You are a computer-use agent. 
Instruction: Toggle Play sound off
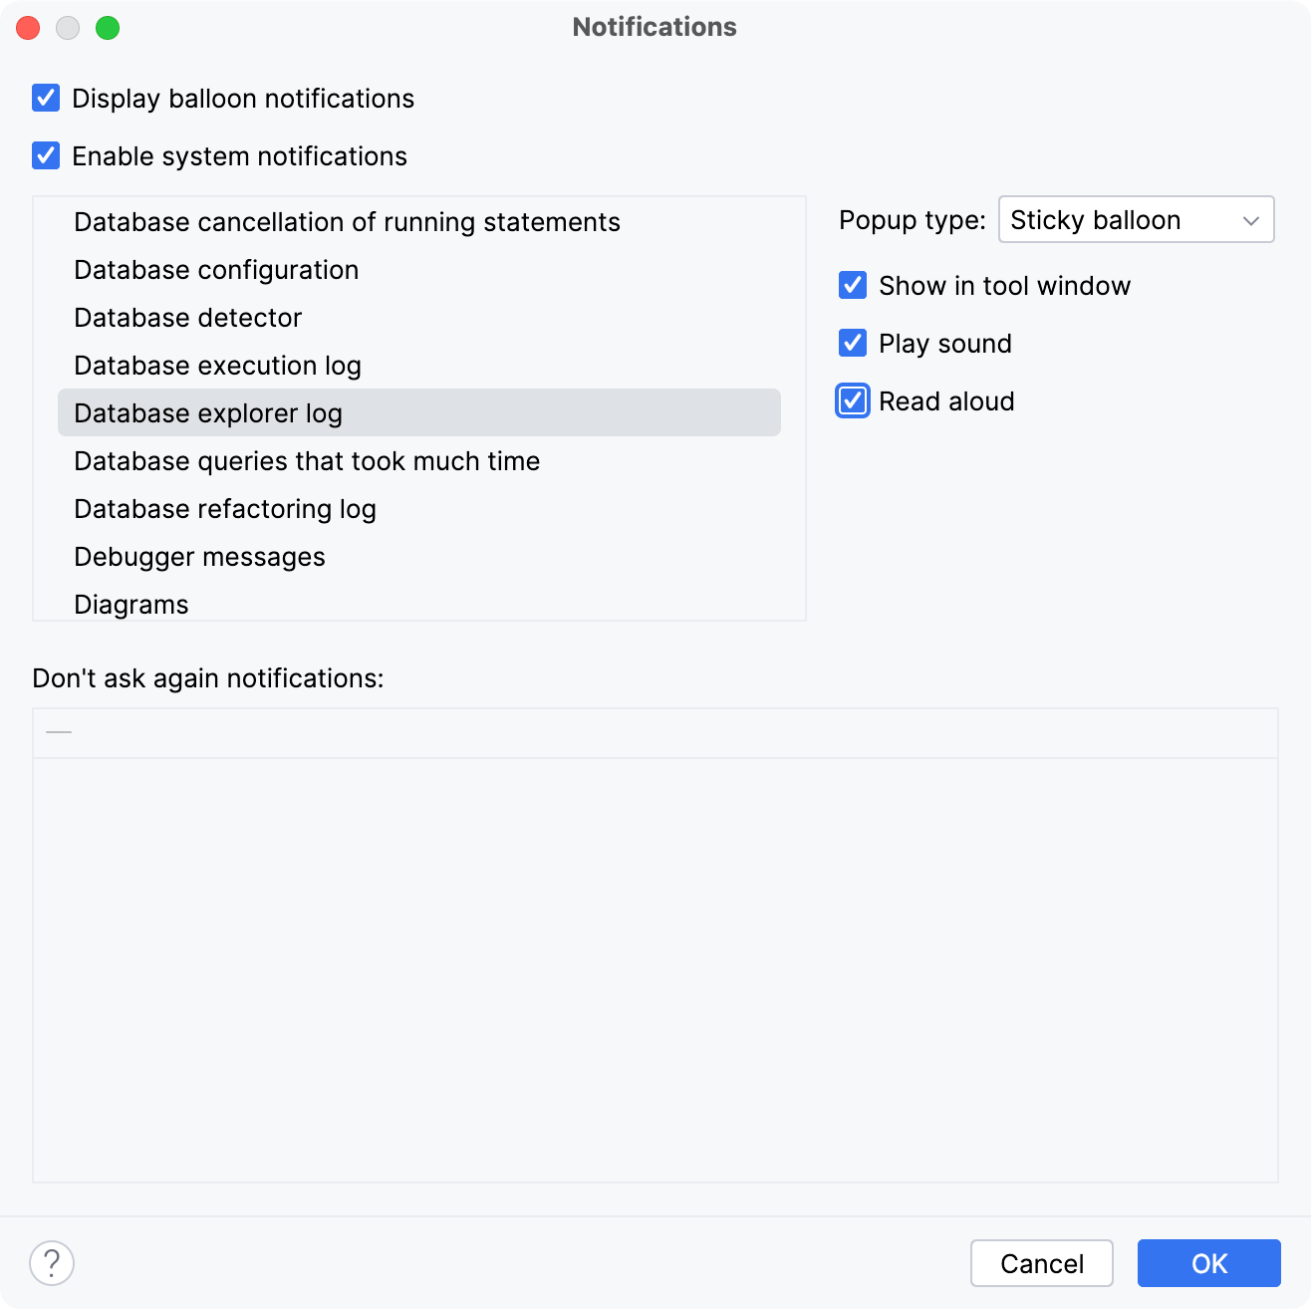pos(853,344)
